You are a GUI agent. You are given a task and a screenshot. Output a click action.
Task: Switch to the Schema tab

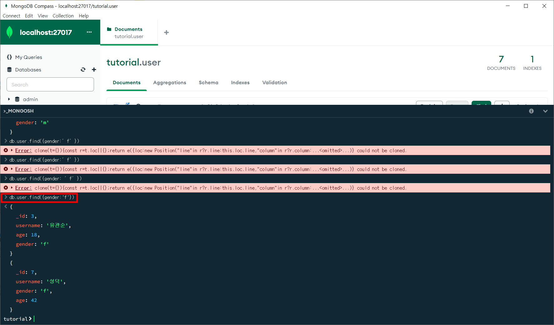point(209,82)
